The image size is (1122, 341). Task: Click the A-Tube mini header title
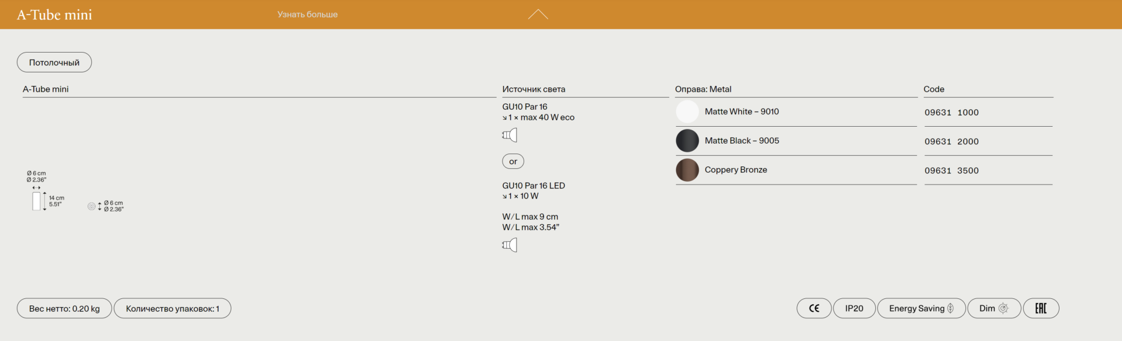[x=54, y=15]
